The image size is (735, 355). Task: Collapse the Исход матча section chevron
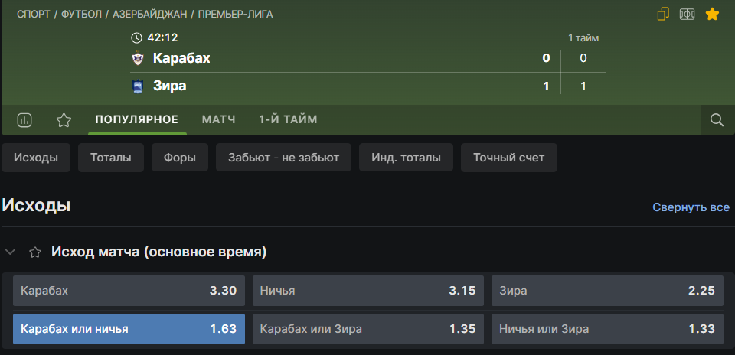click(11, 252)
